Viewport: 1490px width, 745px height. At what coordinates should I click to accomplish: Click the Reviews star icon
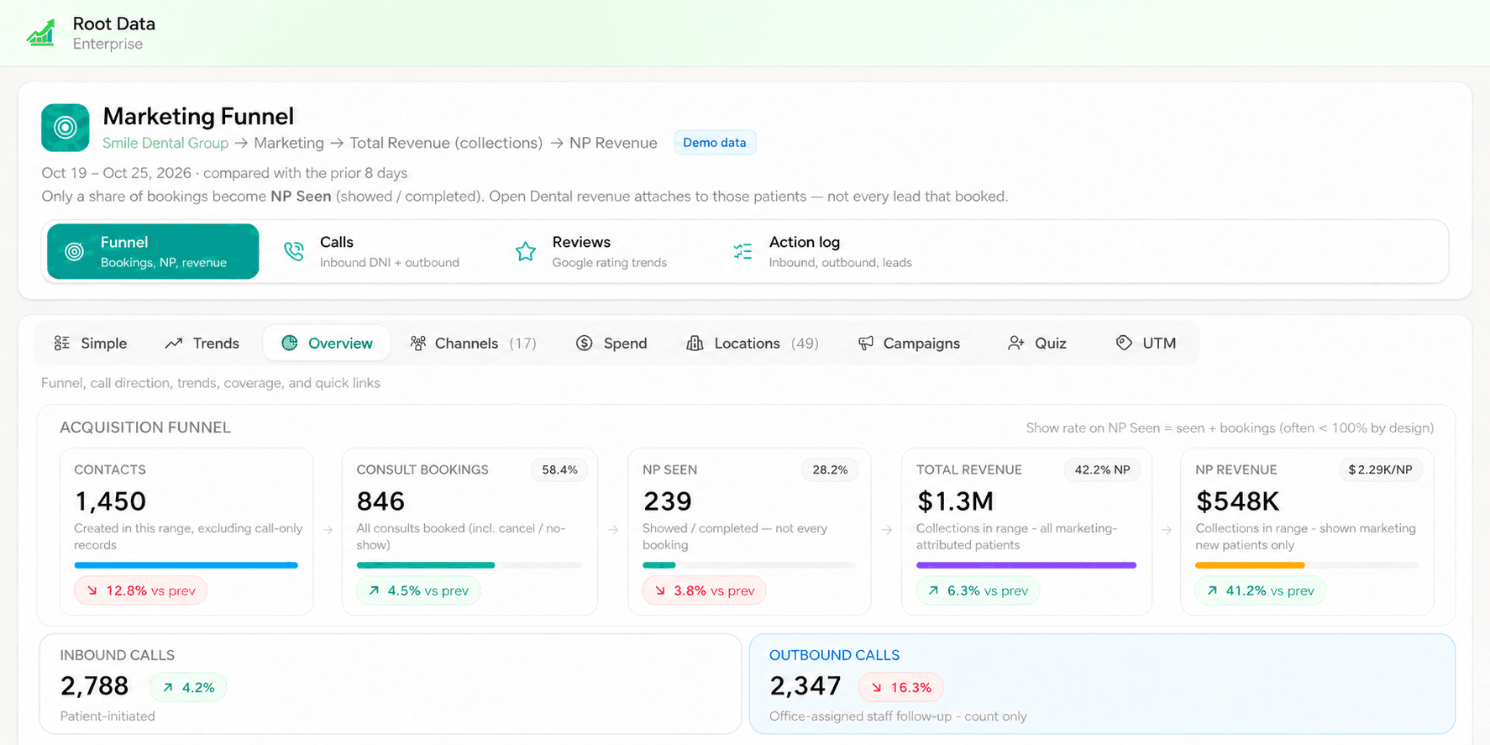(526, 251)
